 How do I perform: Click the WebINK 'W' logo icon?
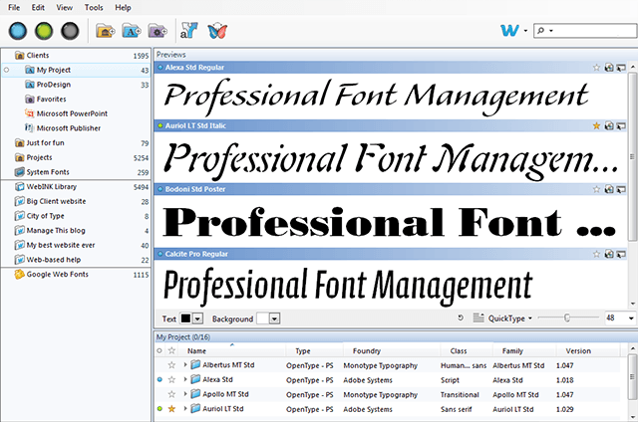tap(509, 31)
